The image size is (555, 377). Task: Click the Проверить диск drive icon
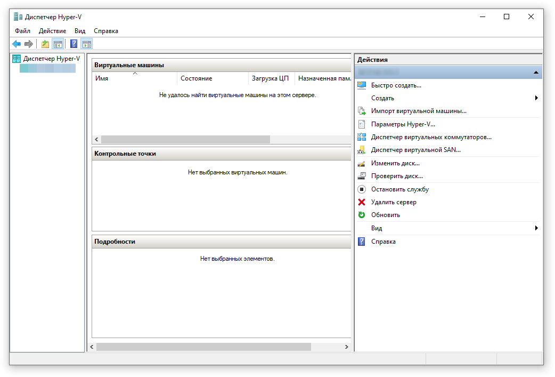(x=361, y=176)
